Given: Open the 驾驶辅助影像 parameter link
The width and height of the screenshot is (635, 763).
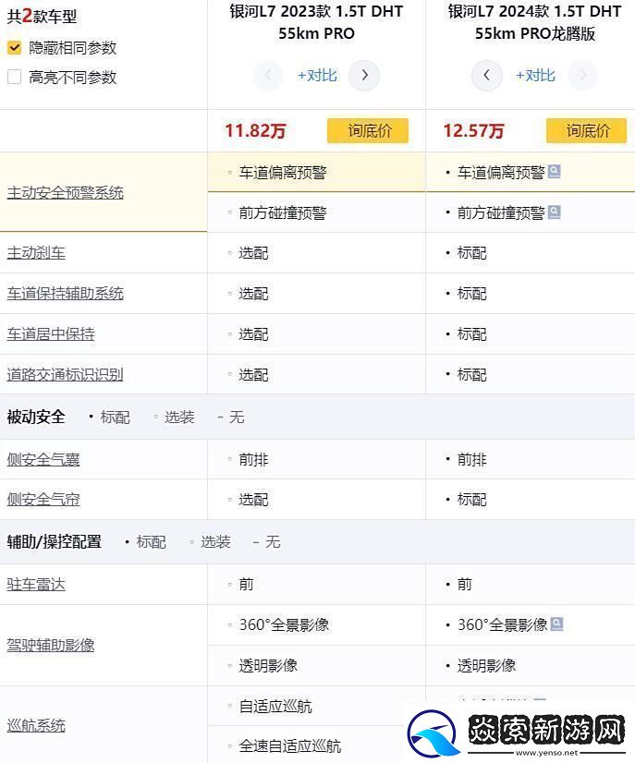Looking at the screenshot, I should click(x=51, y=645).
